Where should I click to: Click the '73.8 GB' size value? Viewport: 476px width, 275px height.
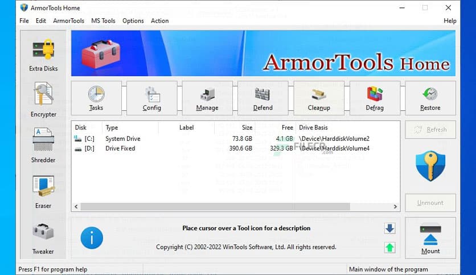tap(242, 139)
